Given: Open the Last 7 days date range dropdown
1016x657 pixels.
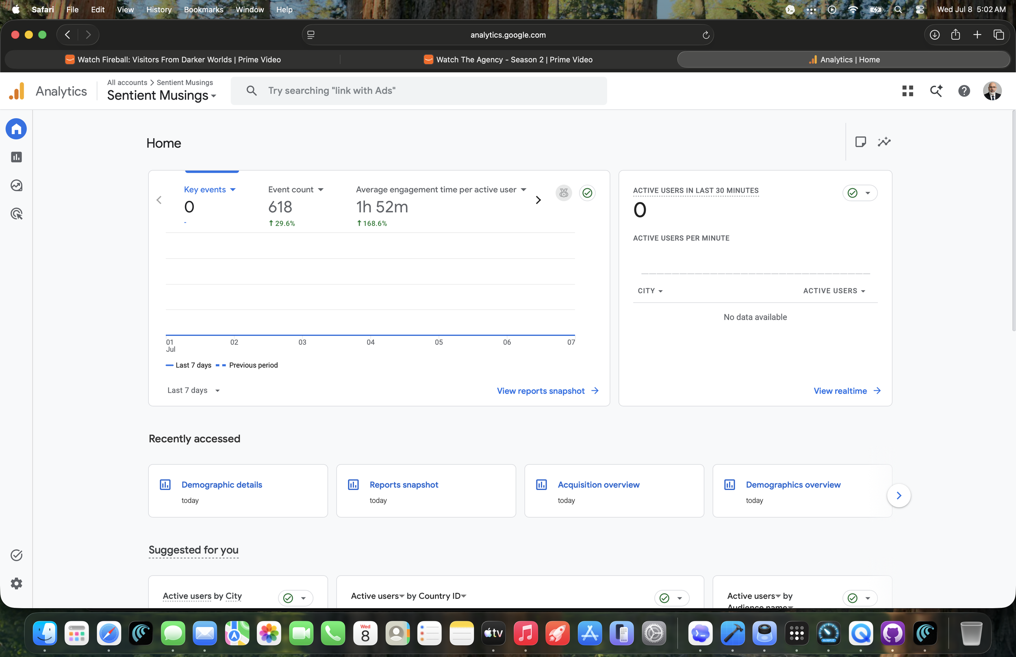Looking at the screenshot, I should pos(193,390).
